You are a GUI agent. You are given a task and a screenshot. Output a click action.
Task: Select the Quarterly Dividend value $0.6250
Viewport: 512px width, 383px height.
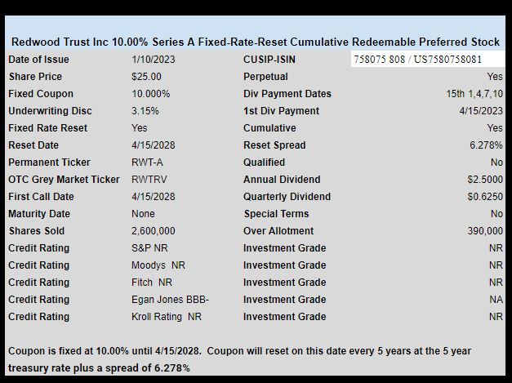click(x=485, y=197)
